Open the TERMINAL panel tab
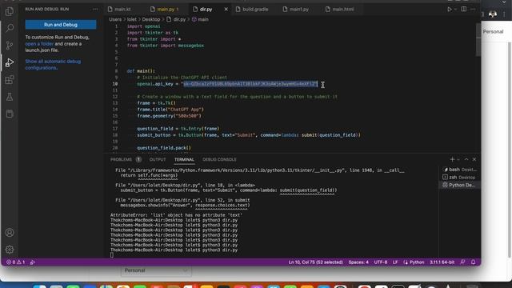This screenshot has height=288, width=512. coord(184,159)
